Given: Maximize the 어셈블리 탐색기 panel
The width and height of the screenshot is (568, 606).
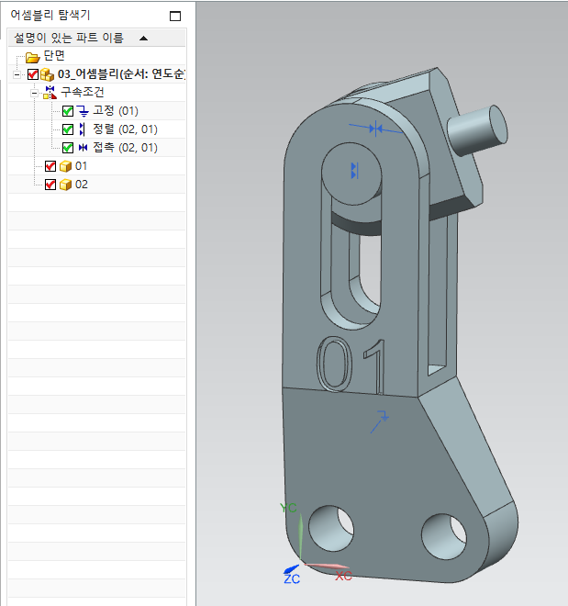Looking at the screenshot, I should coord(176,16).
